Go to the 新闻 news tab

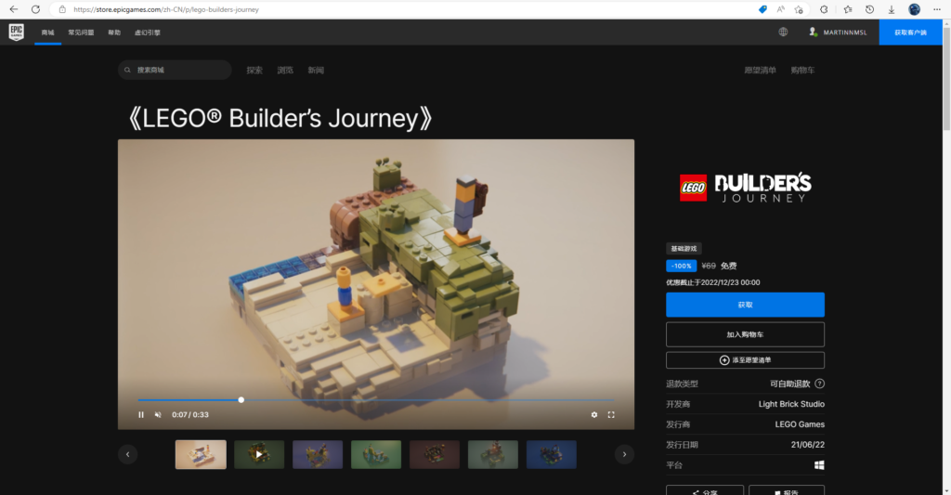coord(316,71)
